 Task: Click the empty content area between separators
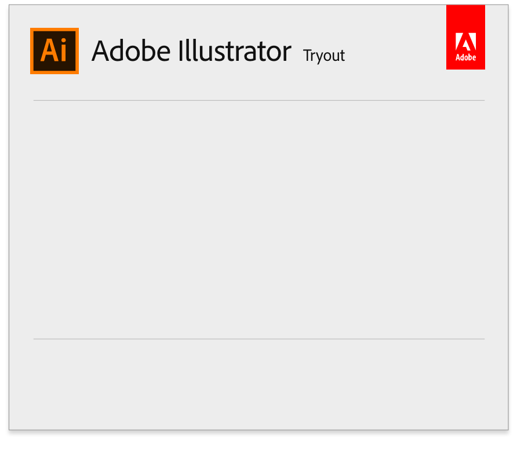tap(259, 220)
